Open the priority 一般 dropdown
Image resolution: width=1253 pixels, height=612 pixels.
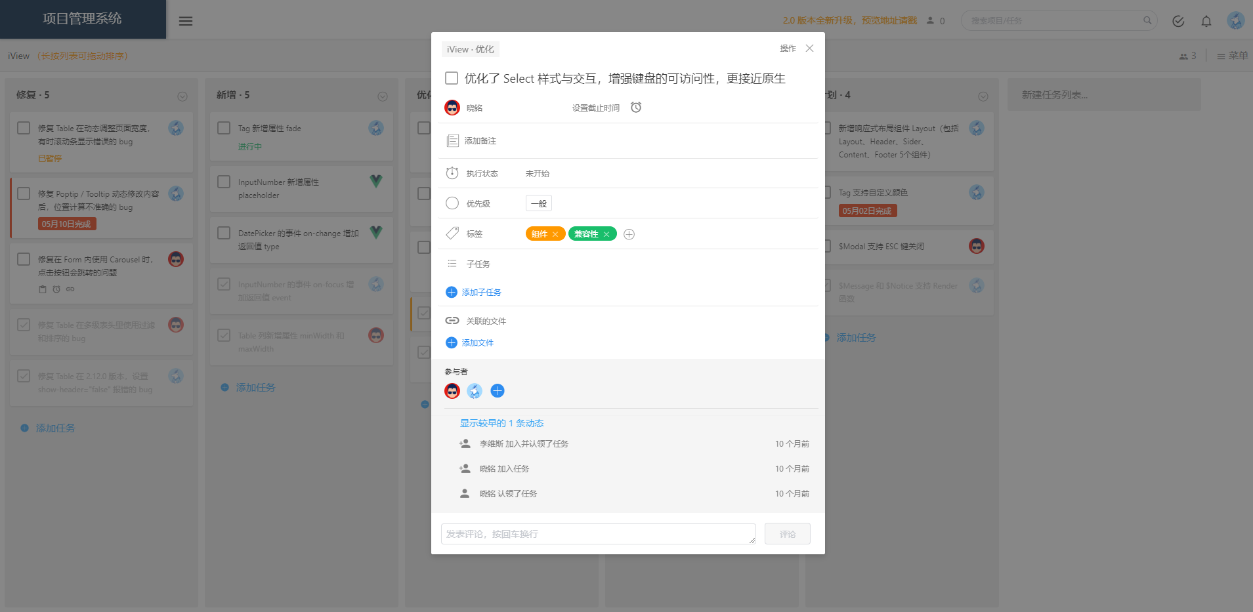(x=539, y=203)
